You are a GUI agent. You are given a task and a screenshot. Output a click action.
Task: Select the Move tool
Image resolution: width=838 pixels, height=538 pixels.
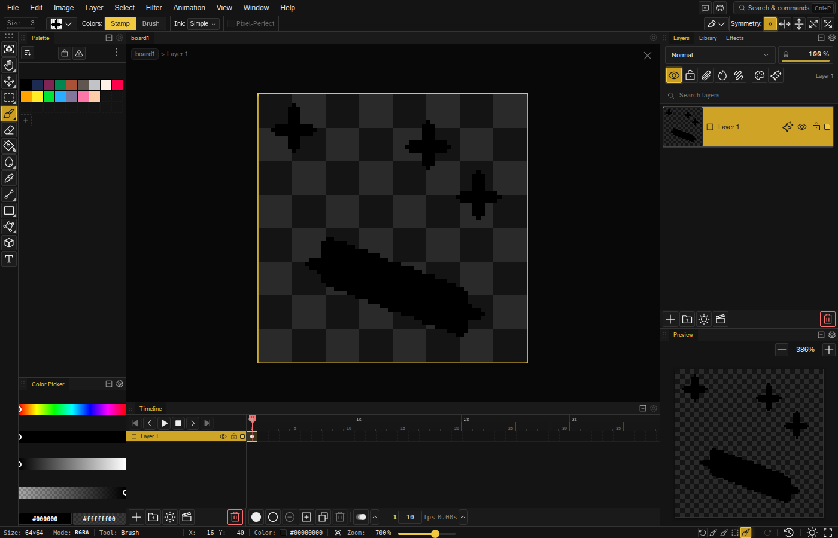tap(9, 81)
